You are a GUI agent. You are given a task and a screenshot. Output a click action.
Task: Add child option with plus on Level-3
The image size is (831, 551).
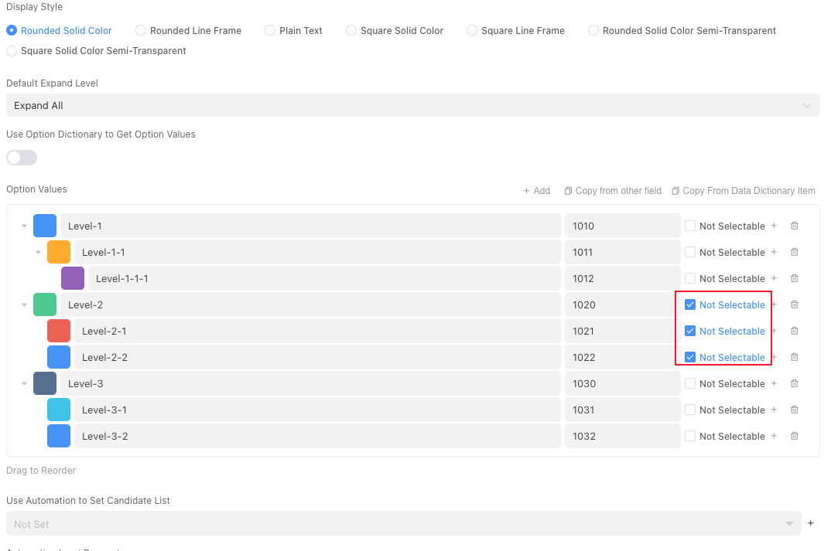pyautogui.click(x=773, y=383)
